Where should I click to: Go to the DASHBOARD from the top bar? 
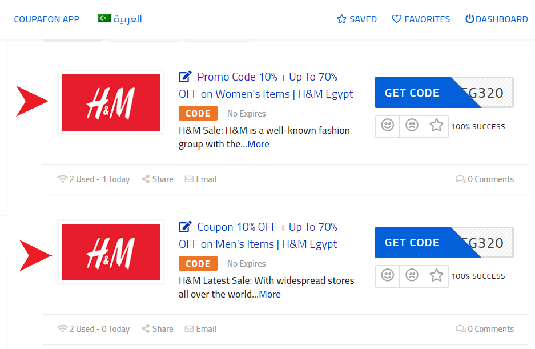pos(496,19)
